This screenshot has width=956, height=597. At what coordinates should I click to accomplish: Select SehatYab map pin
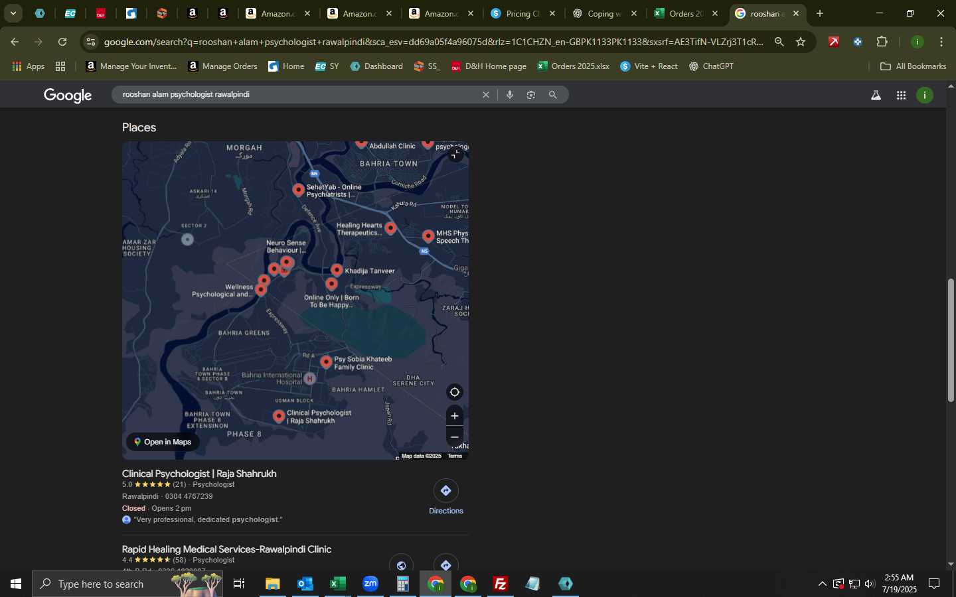pos(299,190)
